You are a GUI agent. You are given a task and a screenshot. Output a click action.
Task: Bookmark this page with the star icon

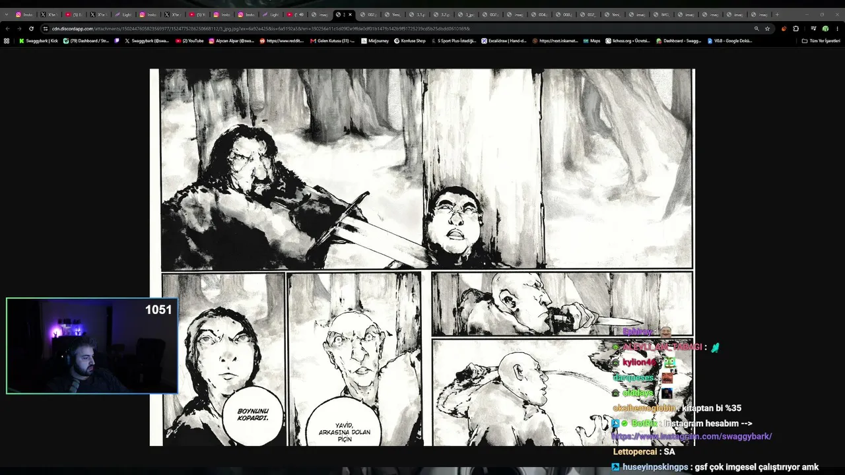click(767, 29)
